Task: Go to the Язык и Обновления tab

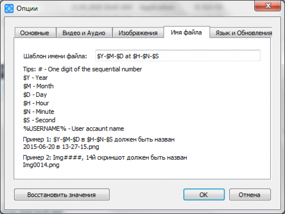Action: [243, 33]
